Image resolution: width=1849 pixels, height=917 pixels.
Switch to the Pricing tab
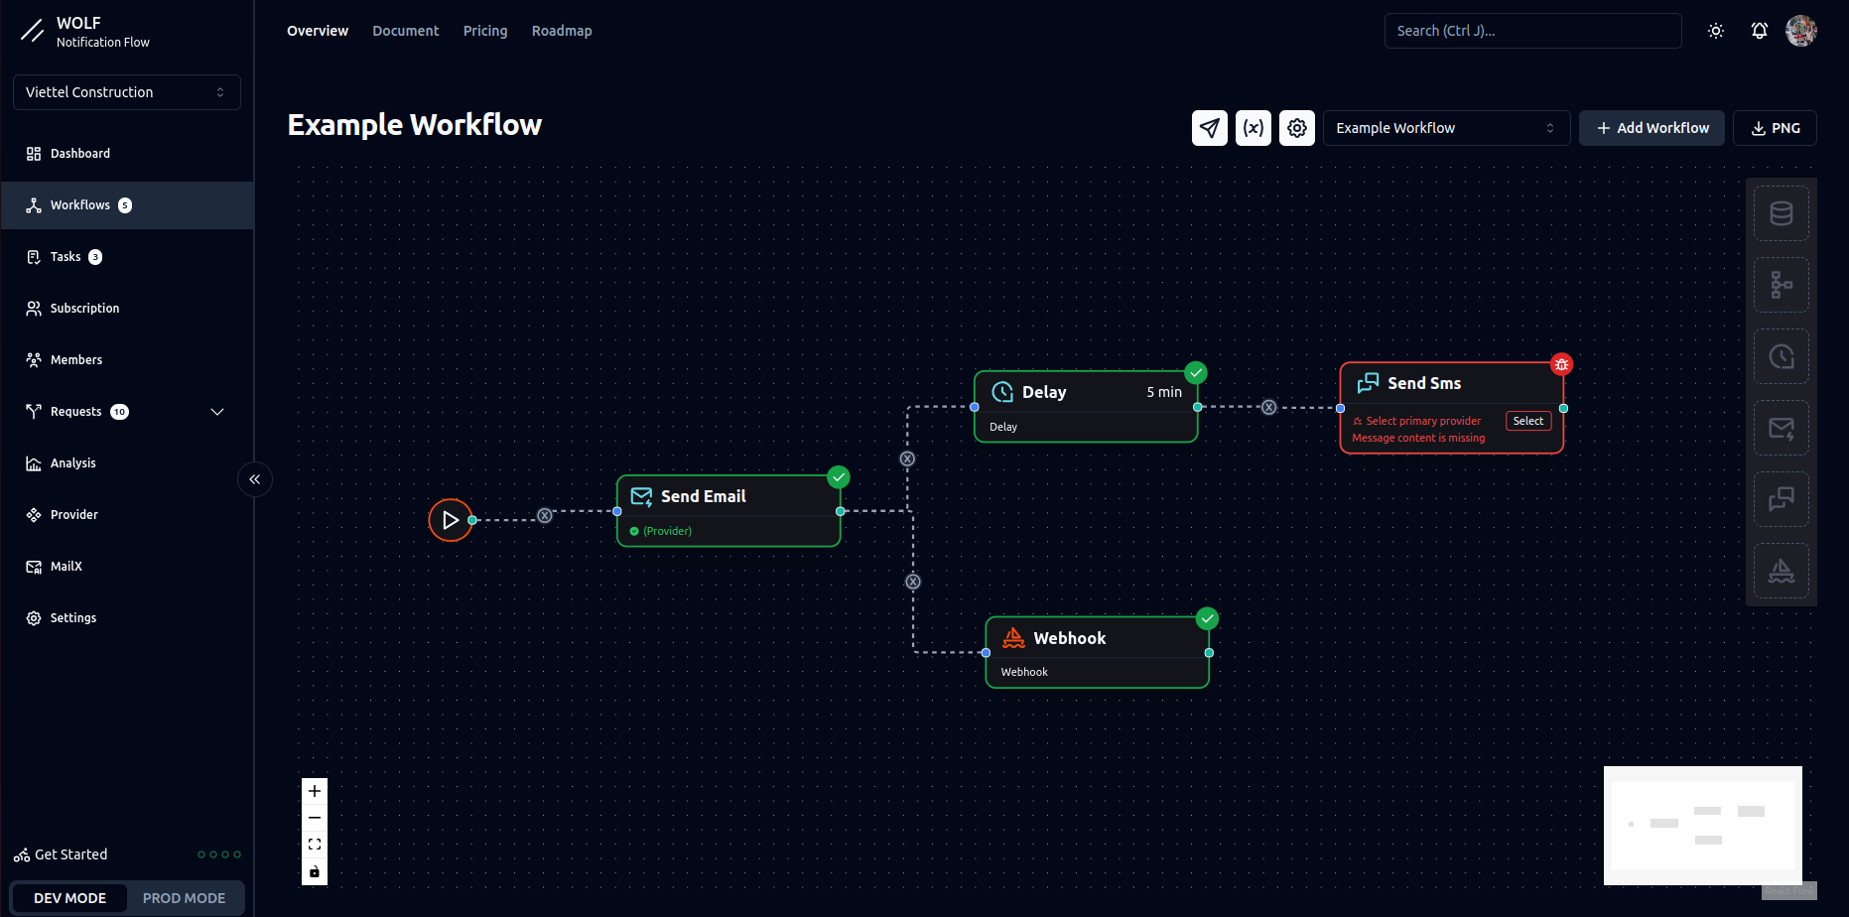tap(485, 31)
